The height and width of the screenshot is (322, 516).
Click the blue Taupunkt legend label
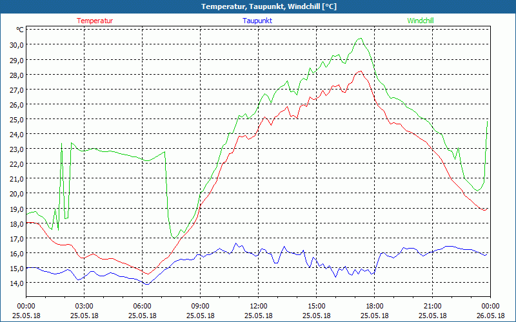click(x=257, y=21)
